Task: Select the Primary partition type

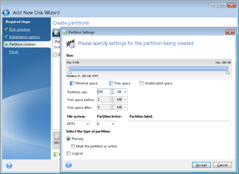Action: tap(68, 139)
